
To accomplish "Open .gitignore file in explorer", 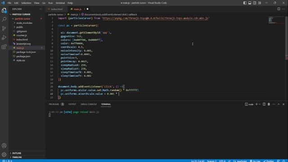I will point(27,31).
